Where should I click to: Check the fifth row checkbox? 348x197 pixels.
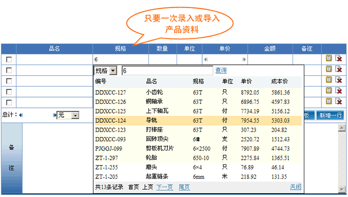(x=9, y=103)
